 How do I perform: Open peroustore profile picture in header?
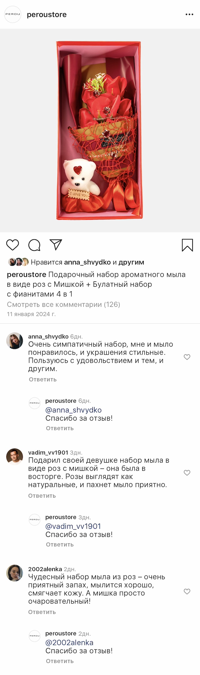point(13,14)
